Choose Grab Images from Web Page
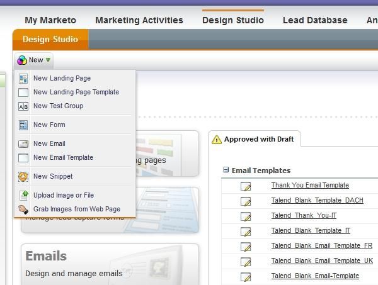 [75, 209]
